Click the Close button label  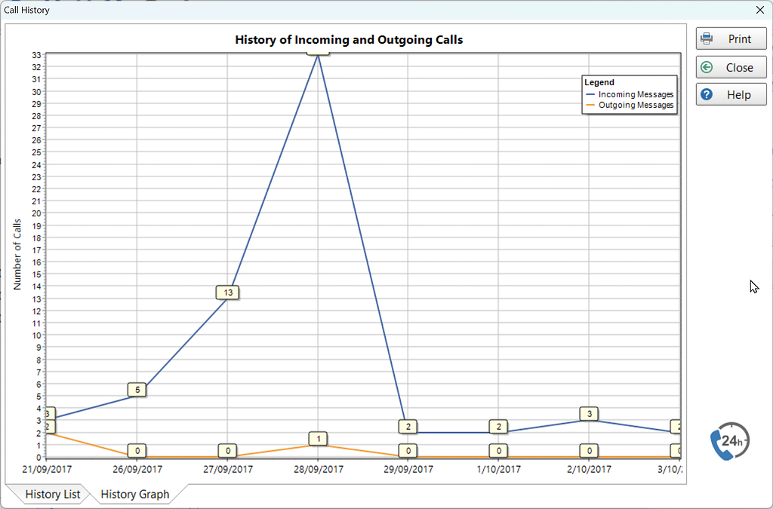coord(740,67)
